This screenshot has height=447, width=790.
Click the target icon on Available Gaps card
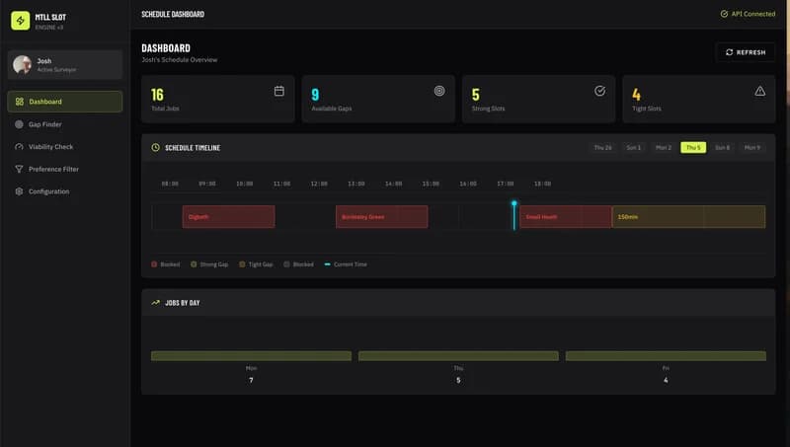pos(439,91)
